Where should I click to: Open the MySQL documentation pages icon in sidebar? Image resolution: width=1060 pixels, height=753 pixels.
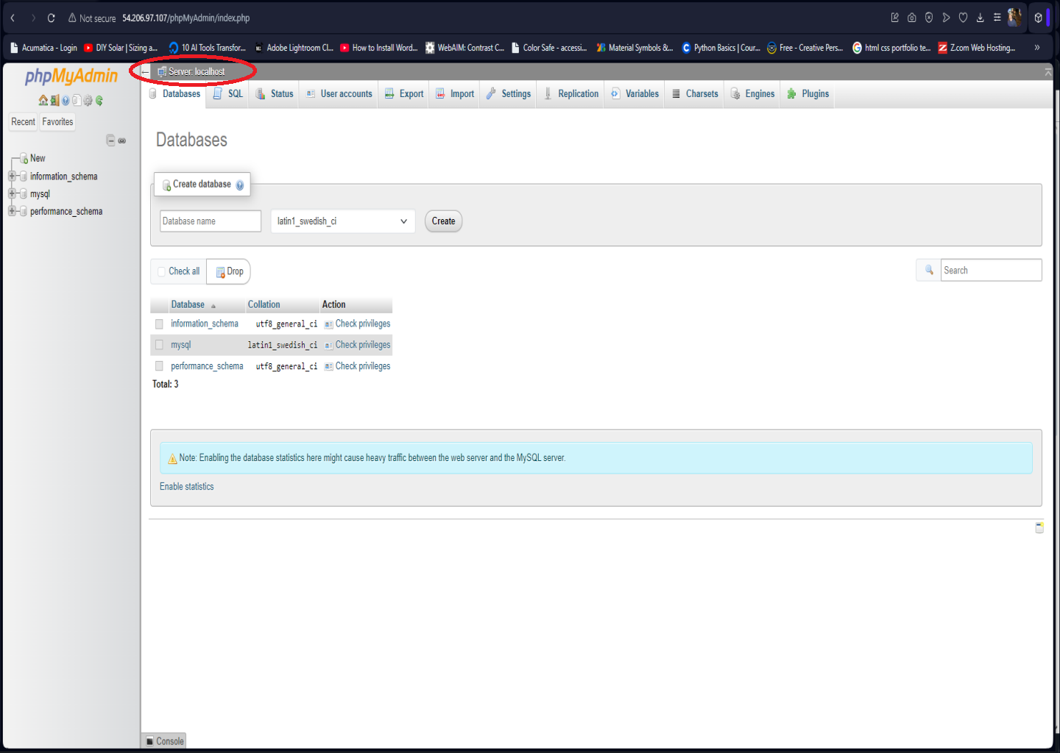pos(77,101)
